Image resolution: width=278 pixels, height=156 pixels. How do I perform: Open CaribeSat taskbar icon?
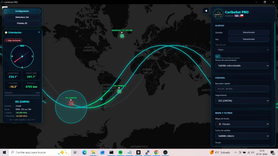[165, 152]
